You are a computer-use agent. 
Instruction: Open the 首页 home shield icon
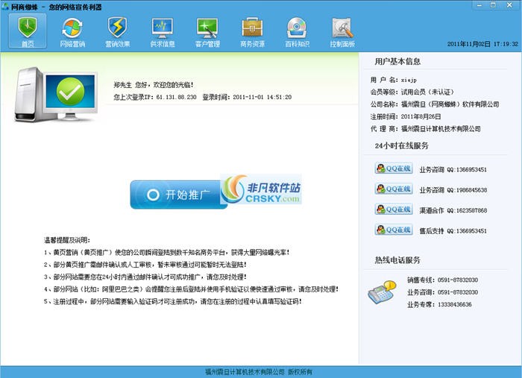[28, 31]
